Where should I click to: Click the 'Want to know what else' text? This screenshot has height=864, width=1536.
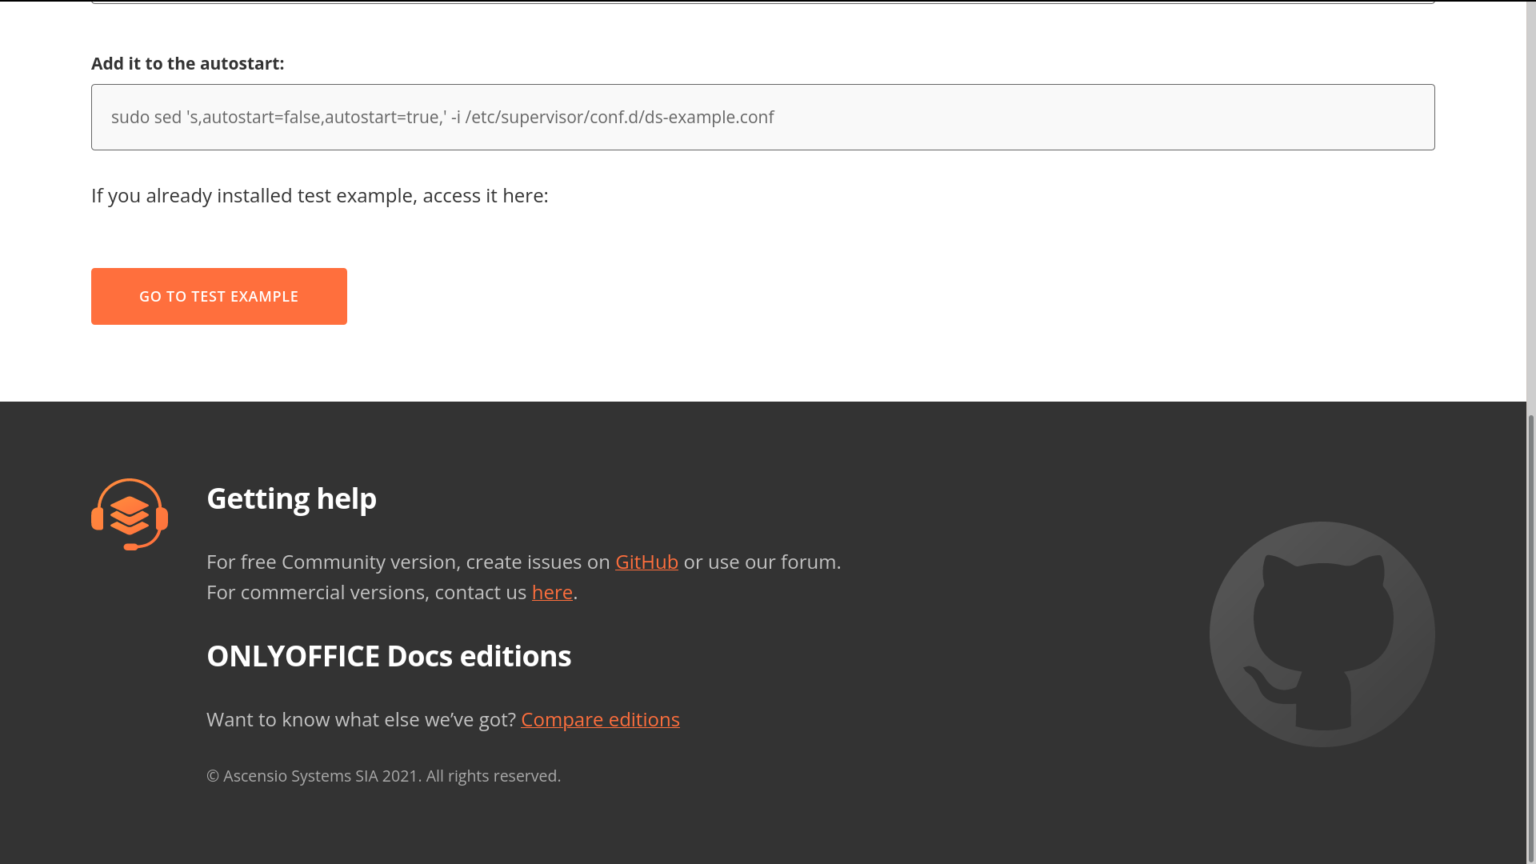(x=360, y=719)
